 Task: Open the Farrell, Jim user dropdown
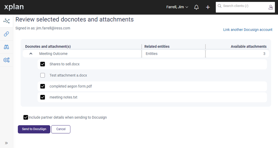177,7
